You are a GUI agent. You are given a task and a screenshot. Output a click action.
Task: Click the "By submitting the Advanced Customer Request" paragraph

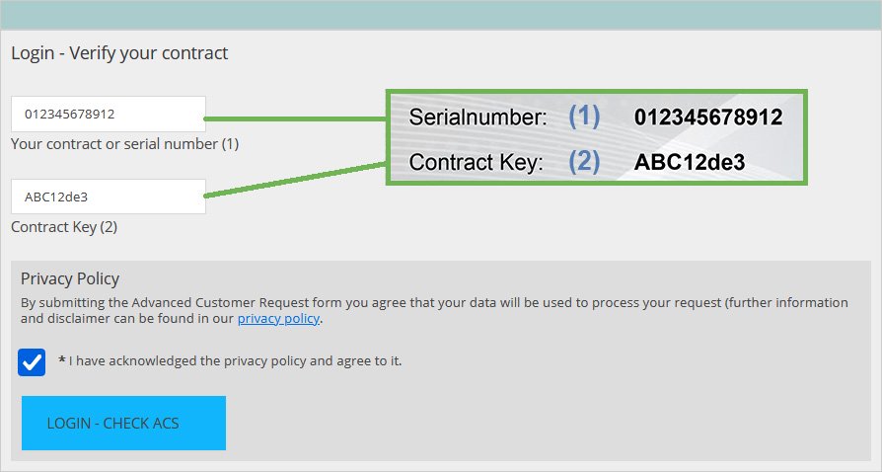click(x=434, y=303)
